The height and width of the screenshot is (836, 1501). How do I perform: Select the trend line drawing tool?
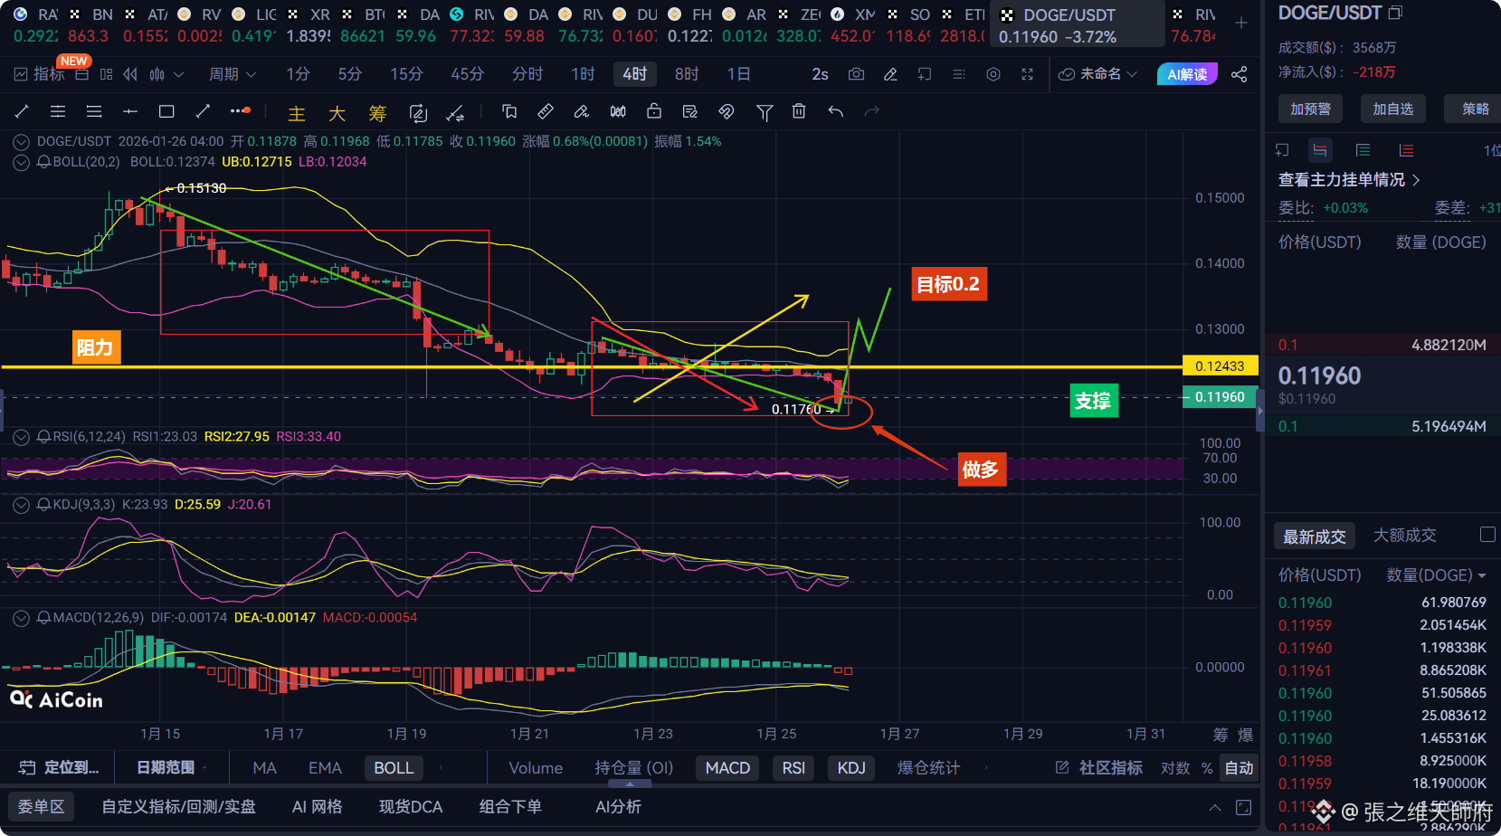(x=23, y=111)
